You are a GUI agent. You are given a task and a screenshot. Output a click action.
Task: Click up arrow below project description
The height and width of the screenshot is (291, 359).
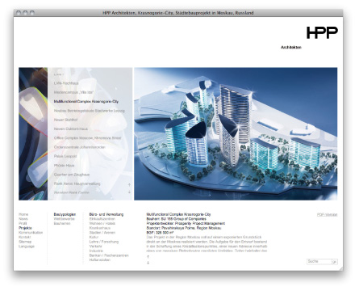click(x=148, y=257)
